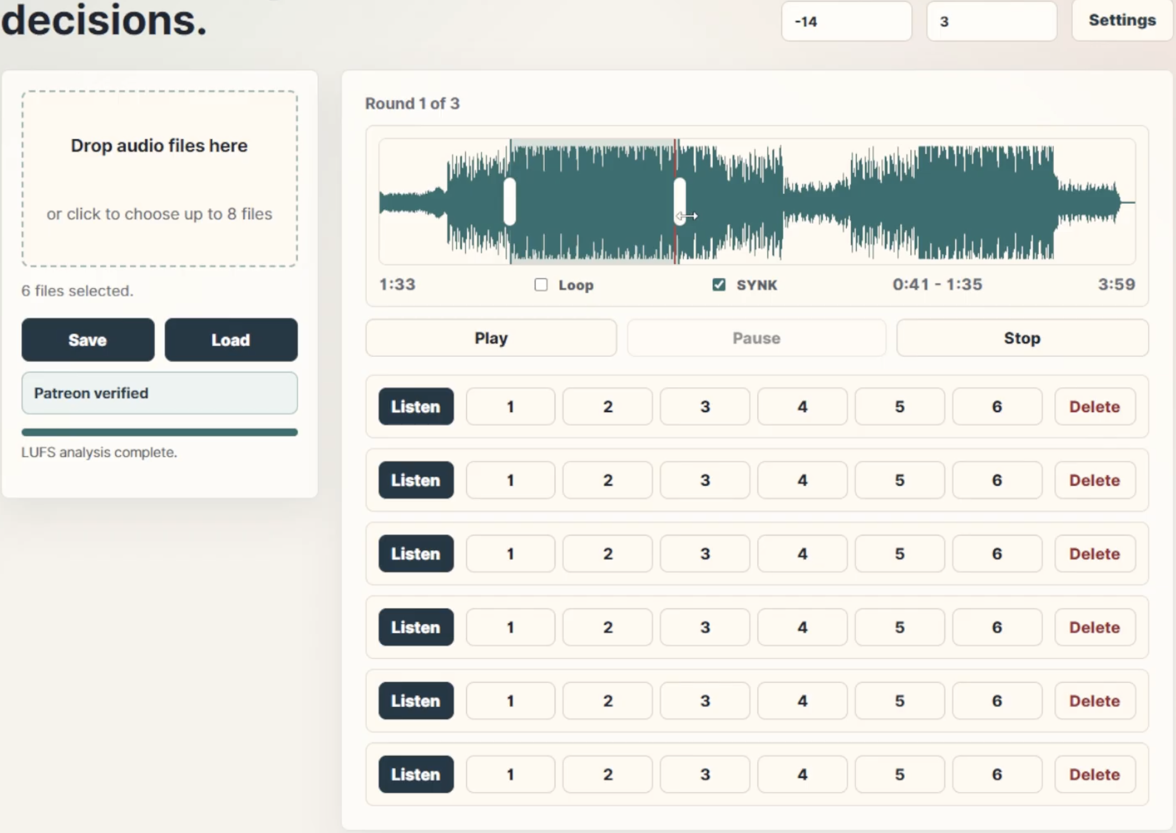The image size is (1176, 833).
Task: Click the Round 1 of 3 heading
Action: (x=412, y=104)
